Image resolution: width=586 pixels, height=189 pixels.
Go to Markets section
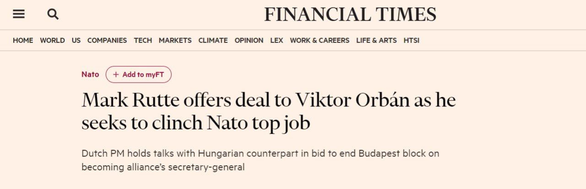point(175,40)
